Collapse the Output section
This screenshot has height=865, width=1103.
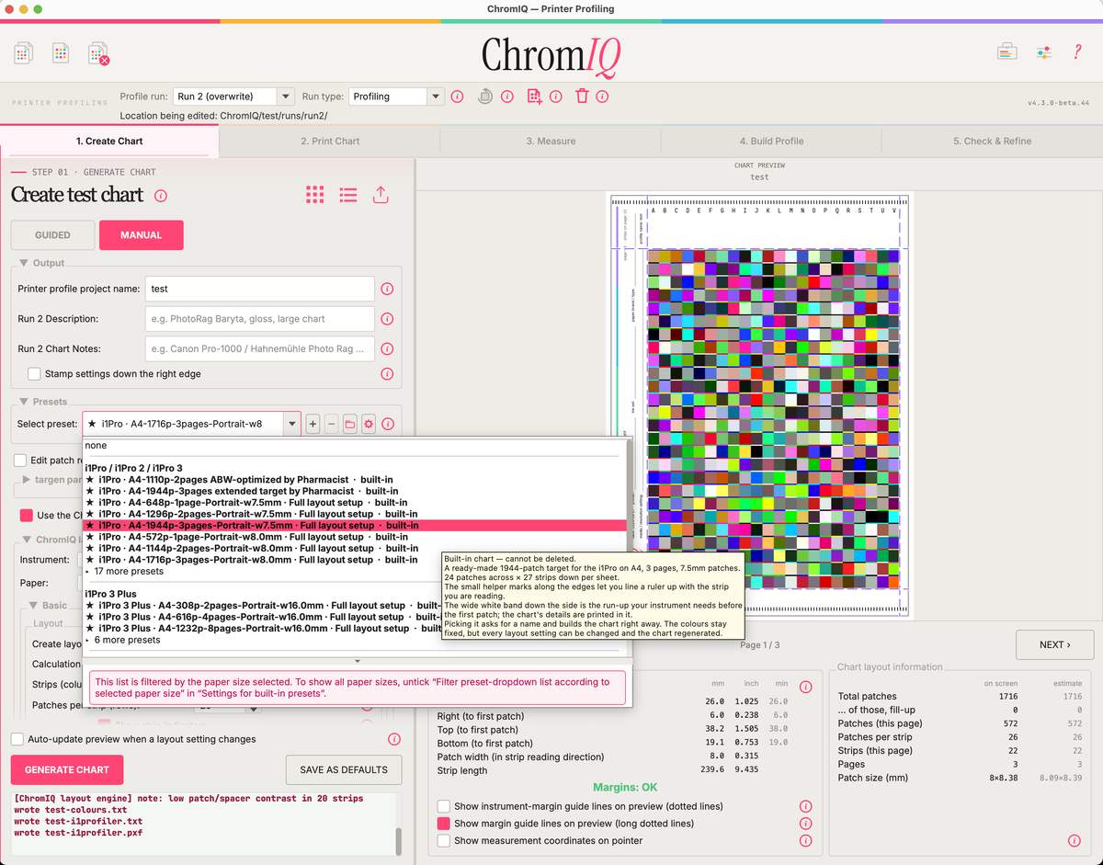click(25, 263)
